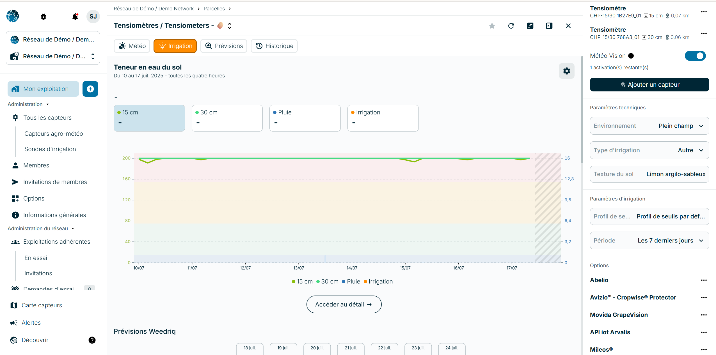This screenshot has width=716, height=355.
Task: Open the network selector Réseau de Démo
Action: pos(53,40)
